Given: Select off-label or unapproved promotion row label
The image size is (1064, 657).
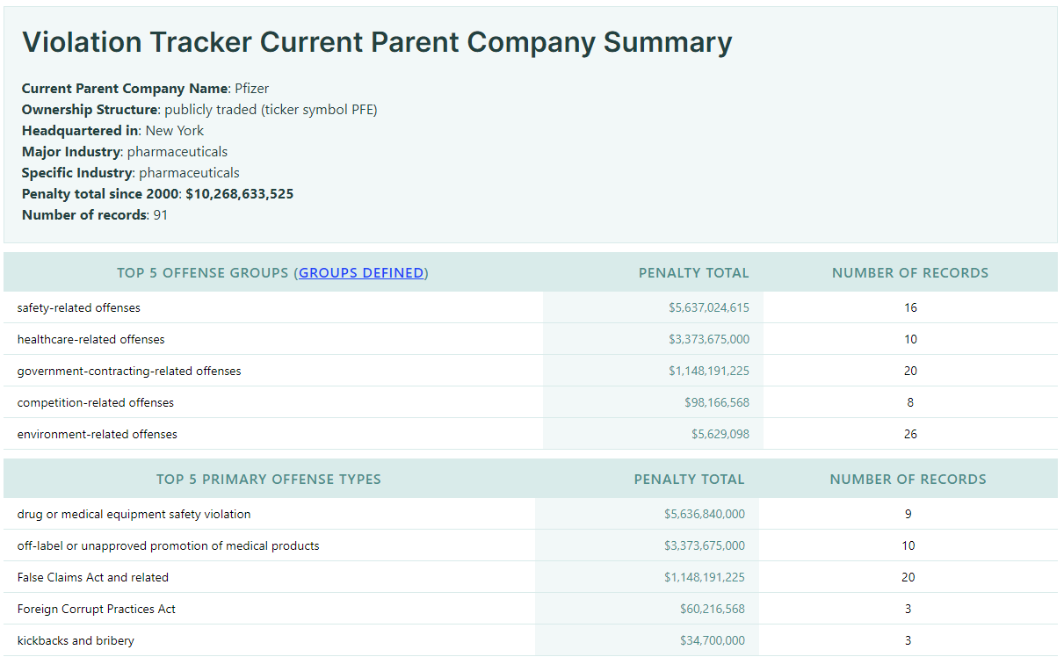Looking at the screenshot, I should pos(169,546).
